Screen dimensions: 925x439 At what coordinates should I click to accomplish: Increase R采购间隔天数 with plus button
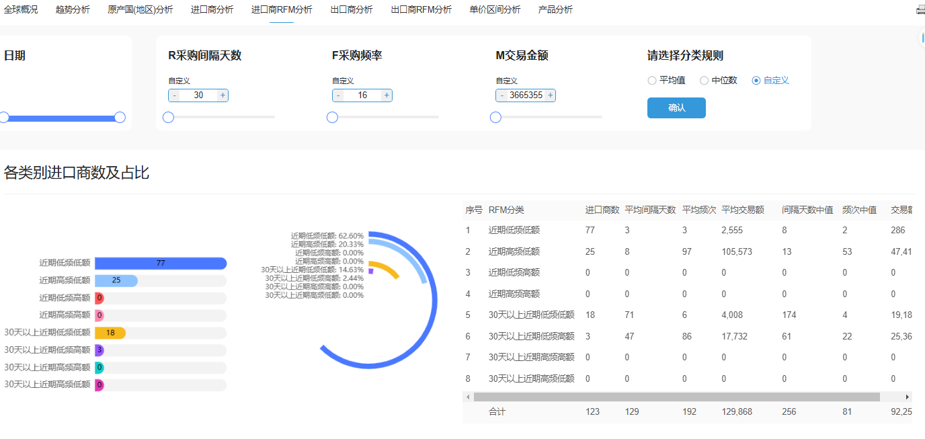[x=223, y=95]
